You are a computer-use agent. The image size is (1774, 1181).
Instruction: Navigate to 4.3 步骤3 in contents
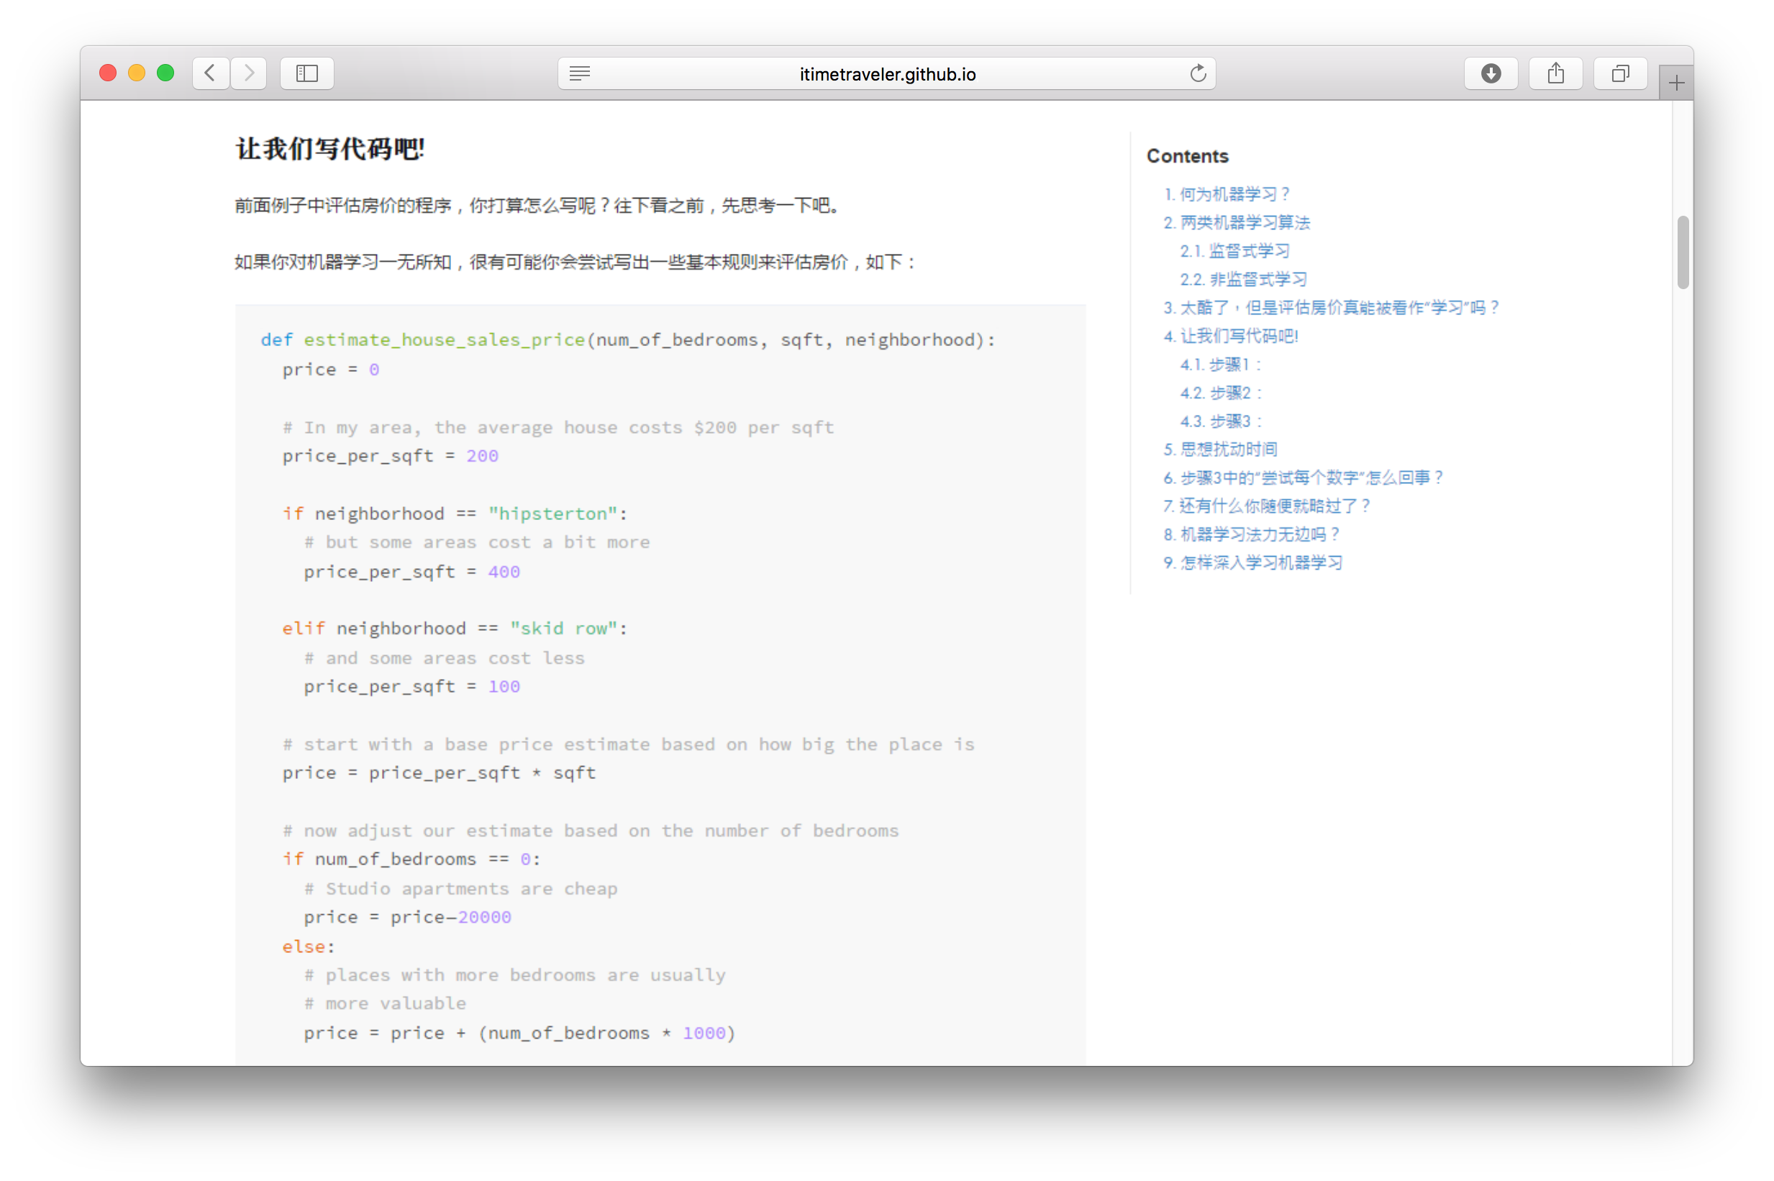click(1219, 421)
